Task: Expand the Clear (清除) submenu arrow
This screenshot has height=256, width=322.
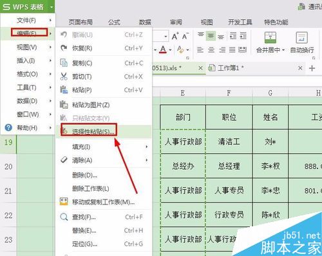Action: [x=147, y=160]
